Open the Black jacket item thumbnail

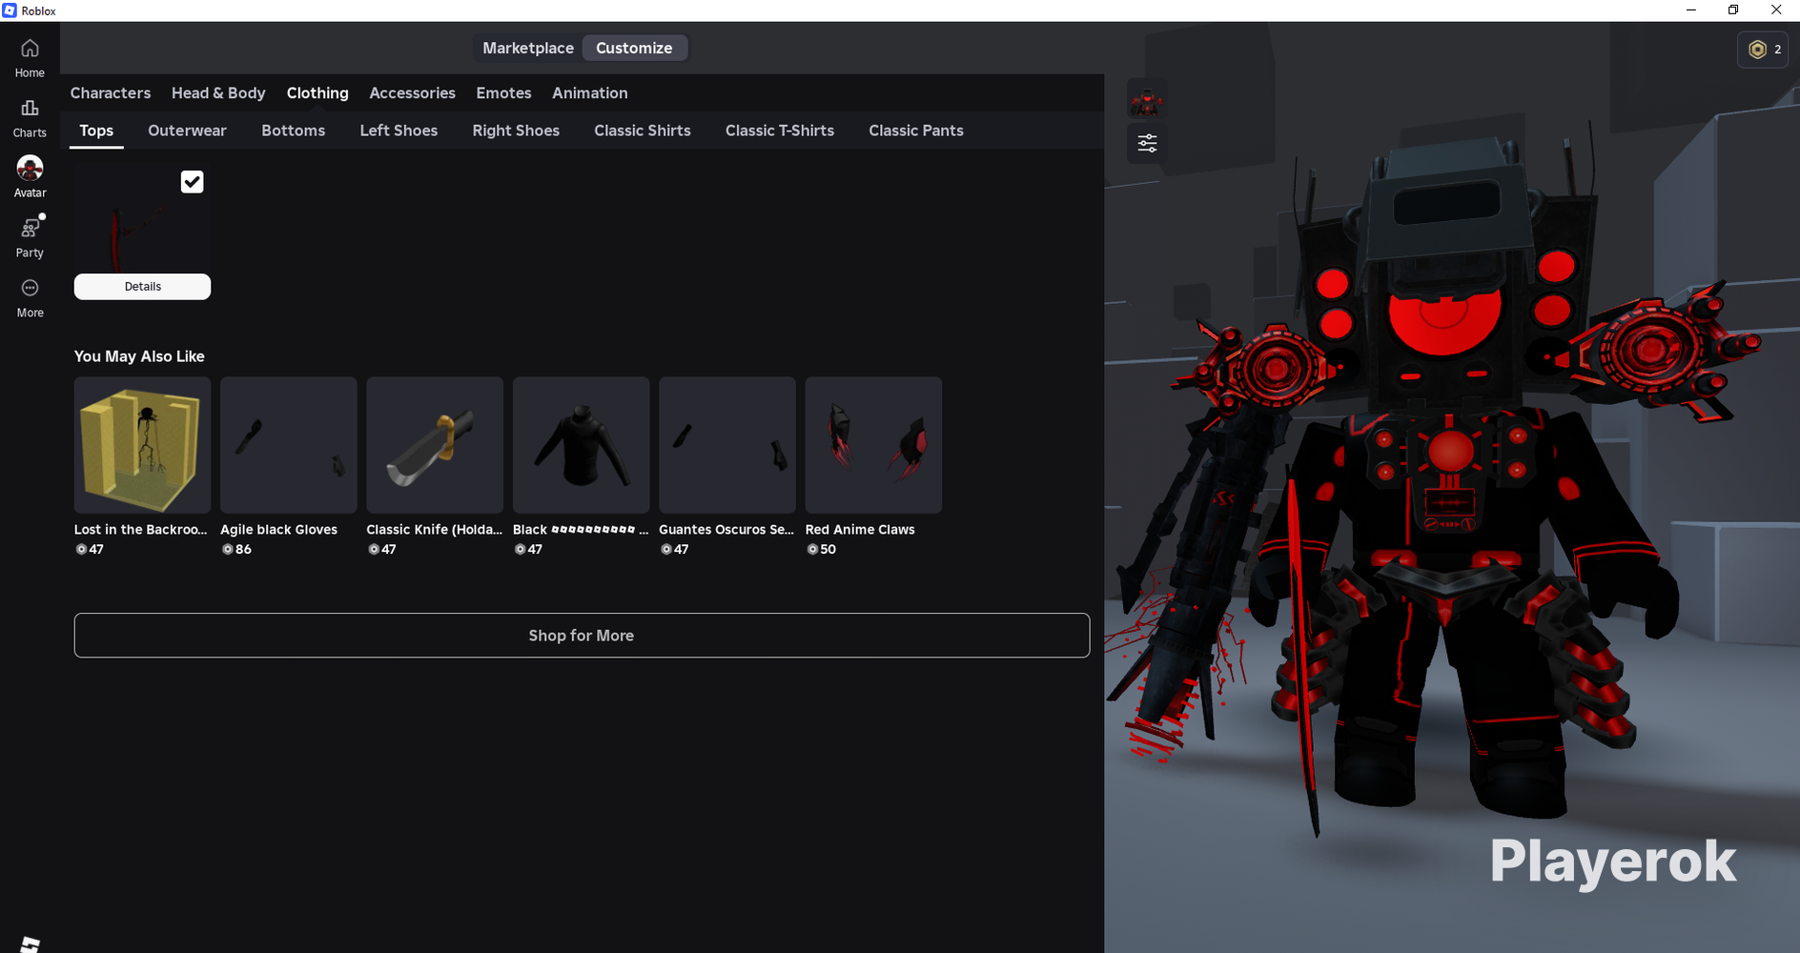pos(582,445)
